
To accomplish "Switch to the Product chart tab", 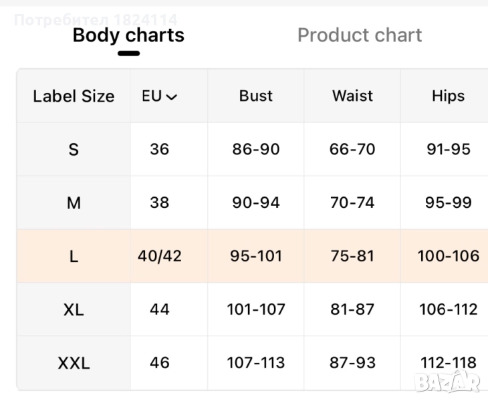I will pos(359,35).
